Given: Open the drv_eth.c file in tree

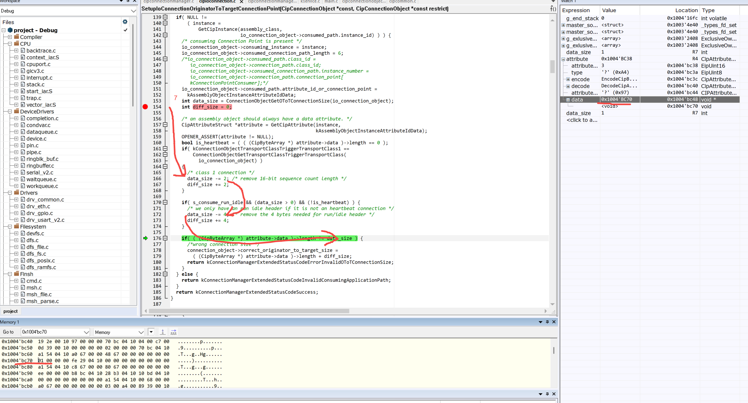Looking at the screenshot, I should 38,207.
